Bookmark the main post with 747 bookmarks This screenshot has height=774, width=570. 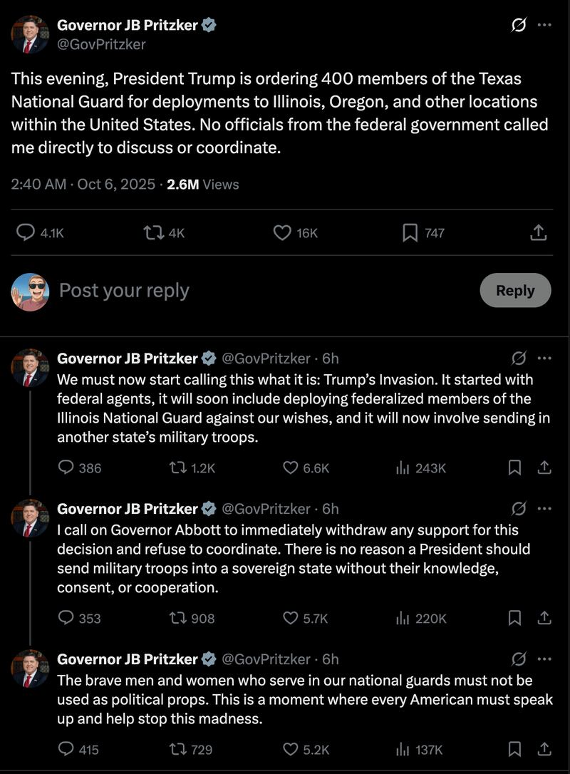point(410,232)
